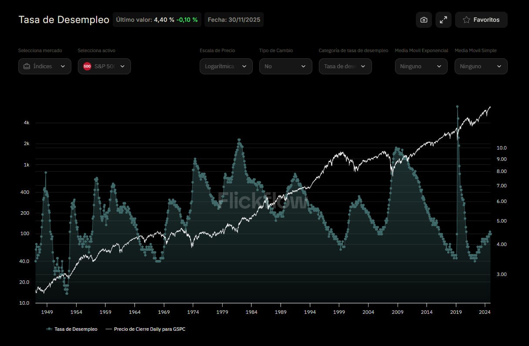Click the 10.0 right axis label
The width and height of the screenshot is (529, 346).
(501, 148)
